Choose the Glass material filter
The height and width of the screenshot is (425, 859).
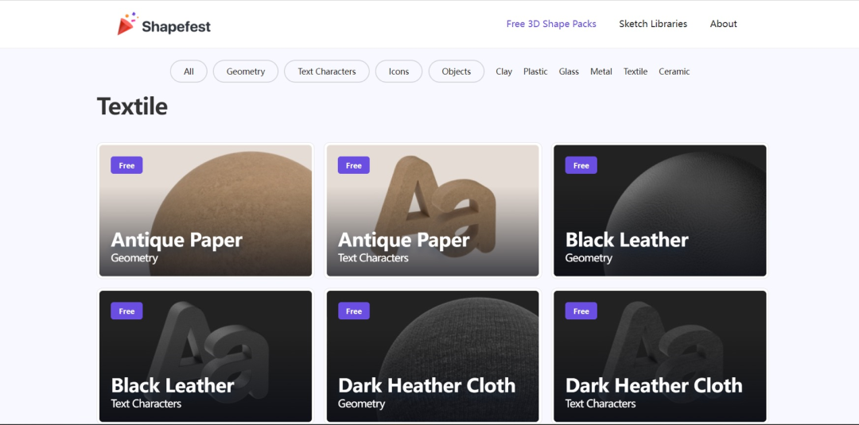pos(569,71)
